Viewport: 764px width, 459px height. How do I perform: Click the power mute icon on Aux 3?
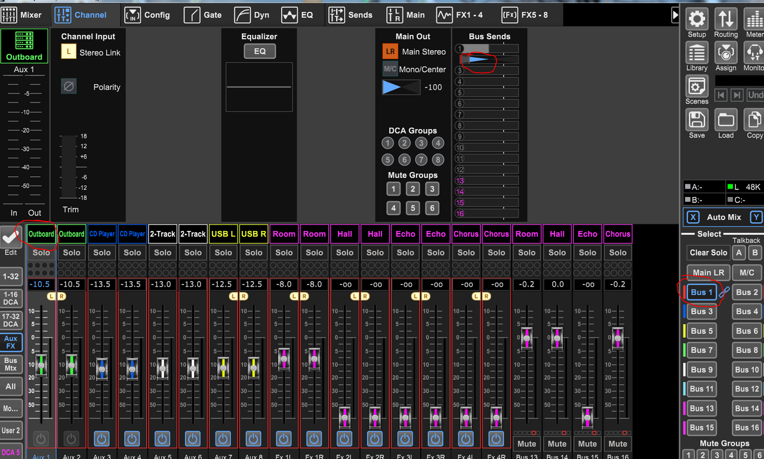tap(101, 439)
